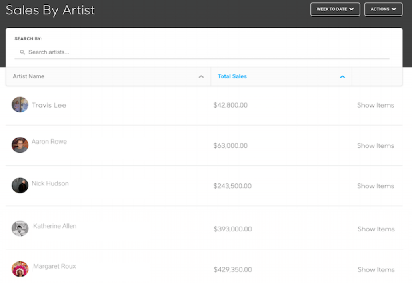Toggle Total Sales sort arrow
Image resolution: width=412 pixels, height=283 pixels.
pos(342,77)
